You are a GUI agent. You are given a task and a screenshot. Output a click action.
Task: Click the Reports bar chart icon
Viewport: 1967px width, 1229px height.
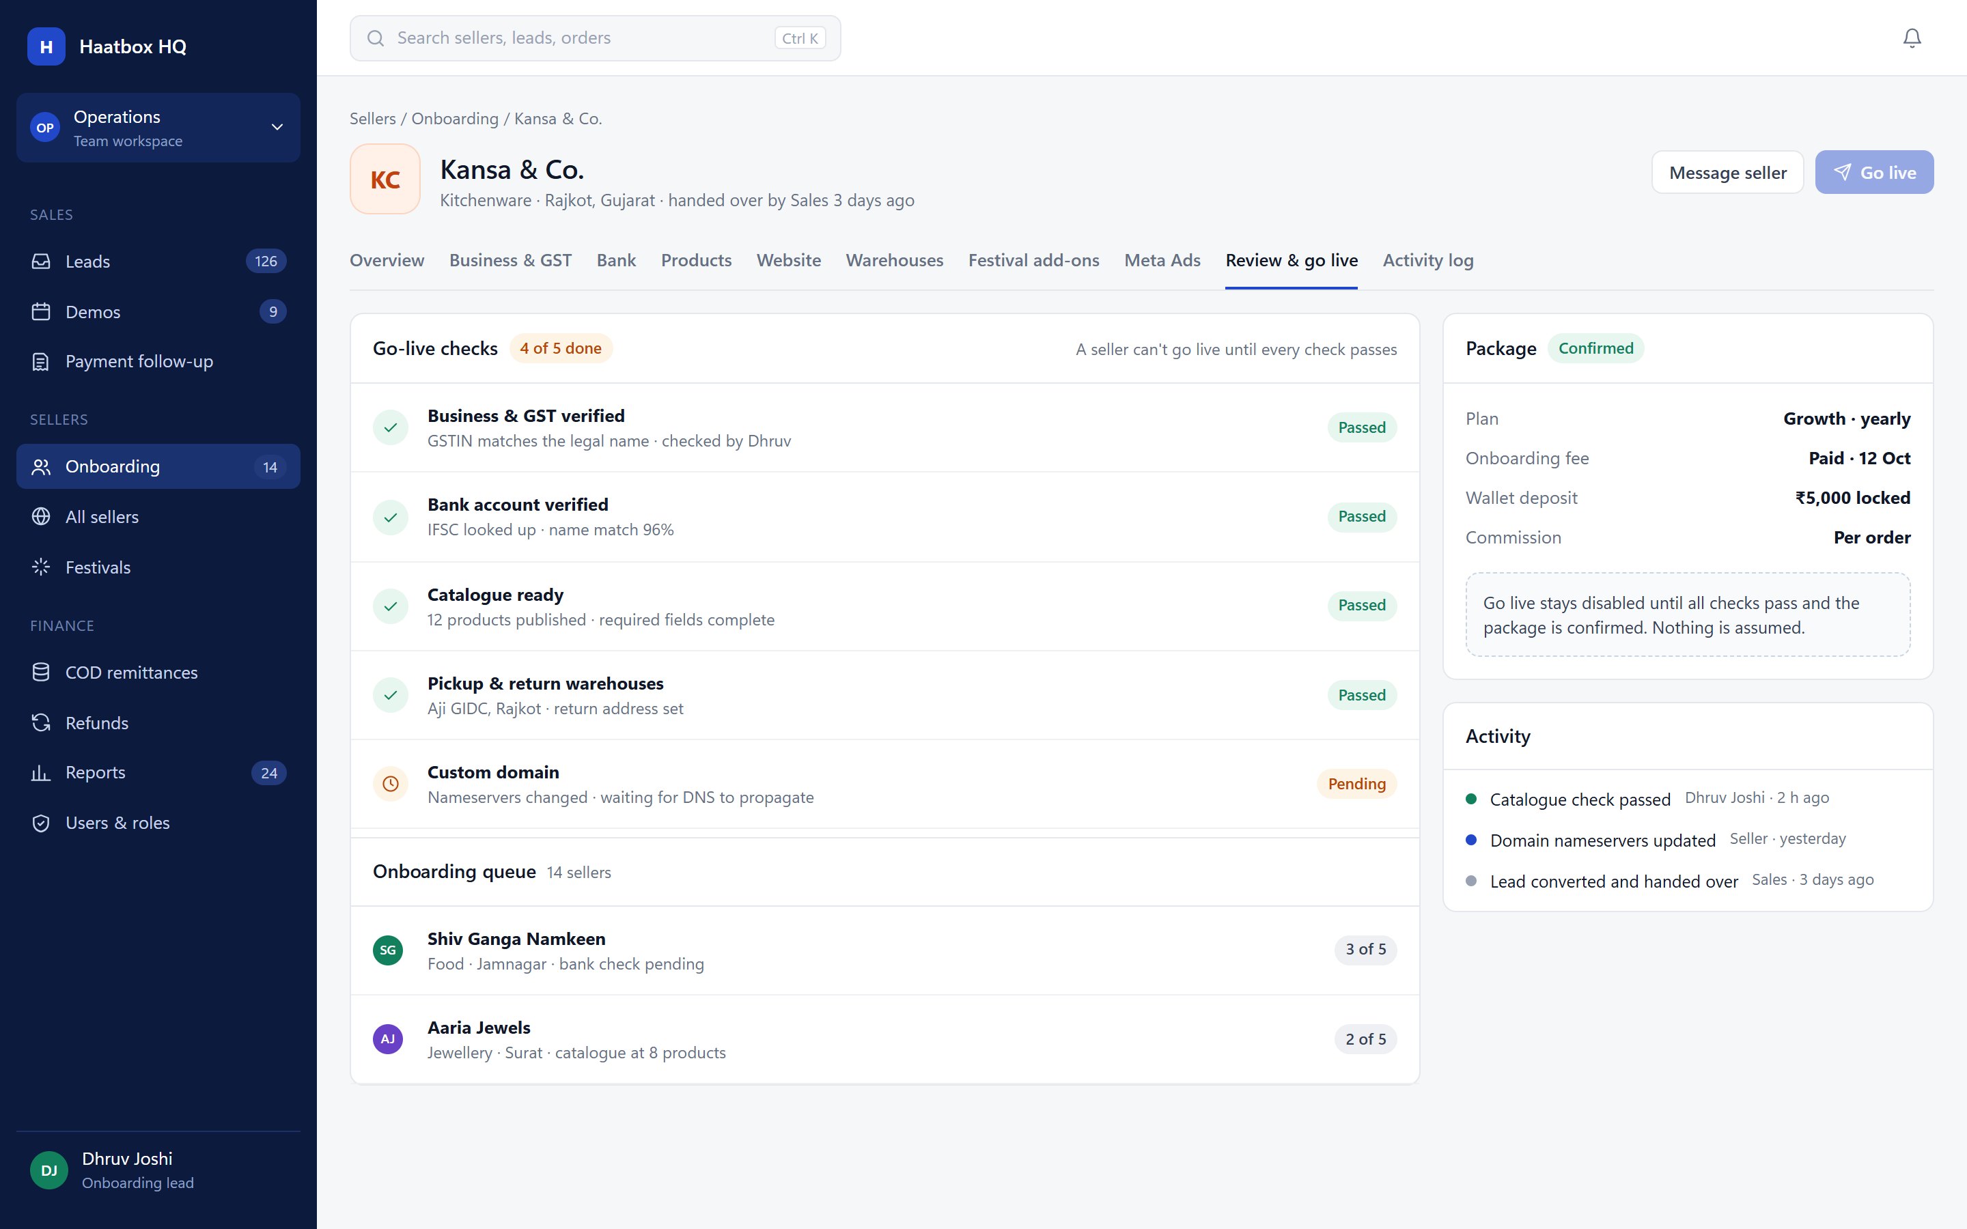coord(41,772)
